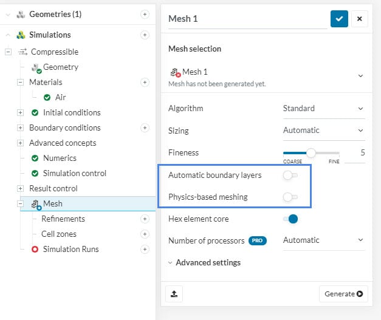This screenshot has height=320, width=381.
Task: Add a cell zone via plus icon
Action: (145, 234)
